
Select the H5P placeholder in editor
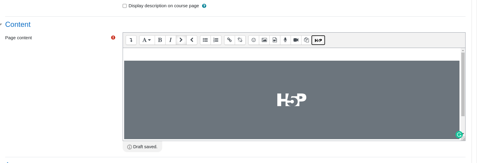(292, 100)
